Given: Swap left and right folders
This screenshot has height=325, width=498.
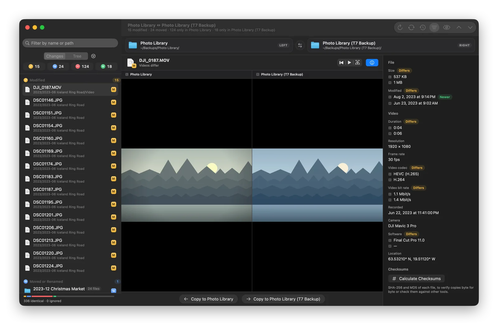Looking at the screenshot, I should [300, 45].
